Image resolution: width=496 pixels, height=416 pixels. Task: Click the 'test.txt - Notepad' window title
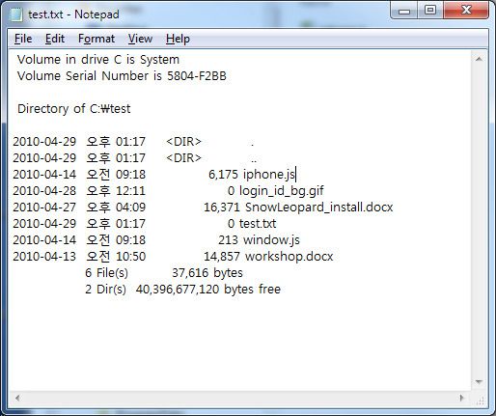[x=73, y=14]
